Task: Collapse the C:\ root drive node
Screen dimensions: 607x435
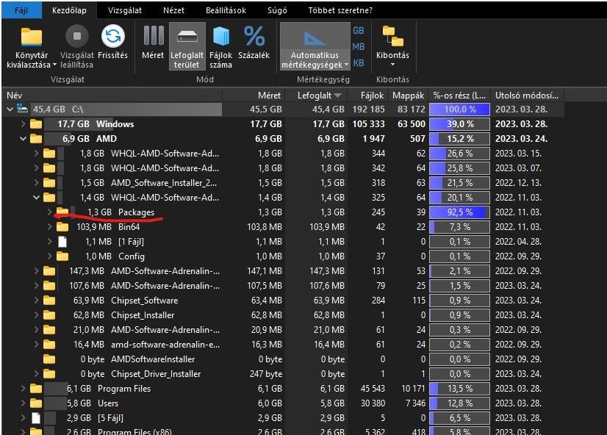Action: point(10,109)
